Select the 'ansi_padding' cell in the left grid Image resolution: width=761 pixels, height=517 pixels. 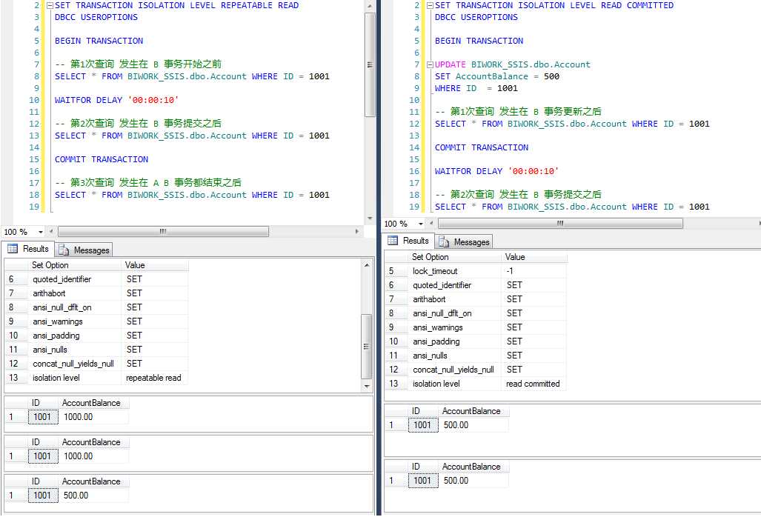[x=74, y=336]
